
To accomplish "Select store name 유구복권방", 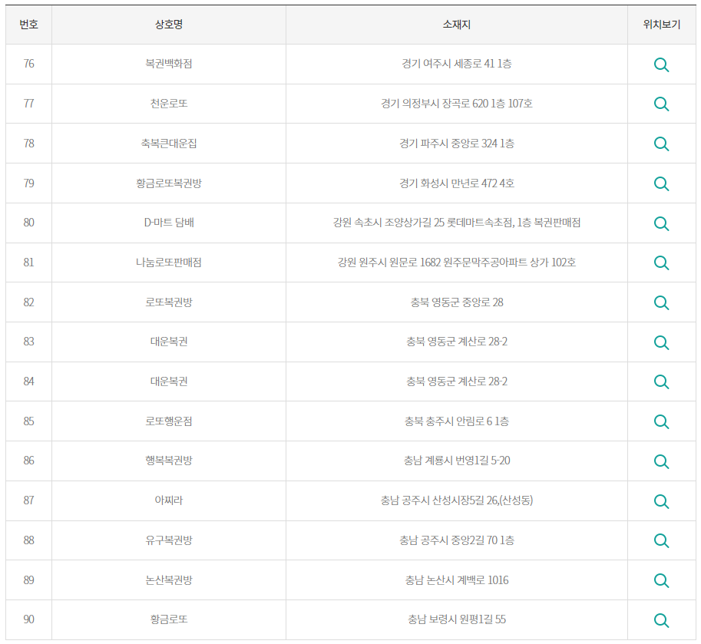I will (169, 540).
